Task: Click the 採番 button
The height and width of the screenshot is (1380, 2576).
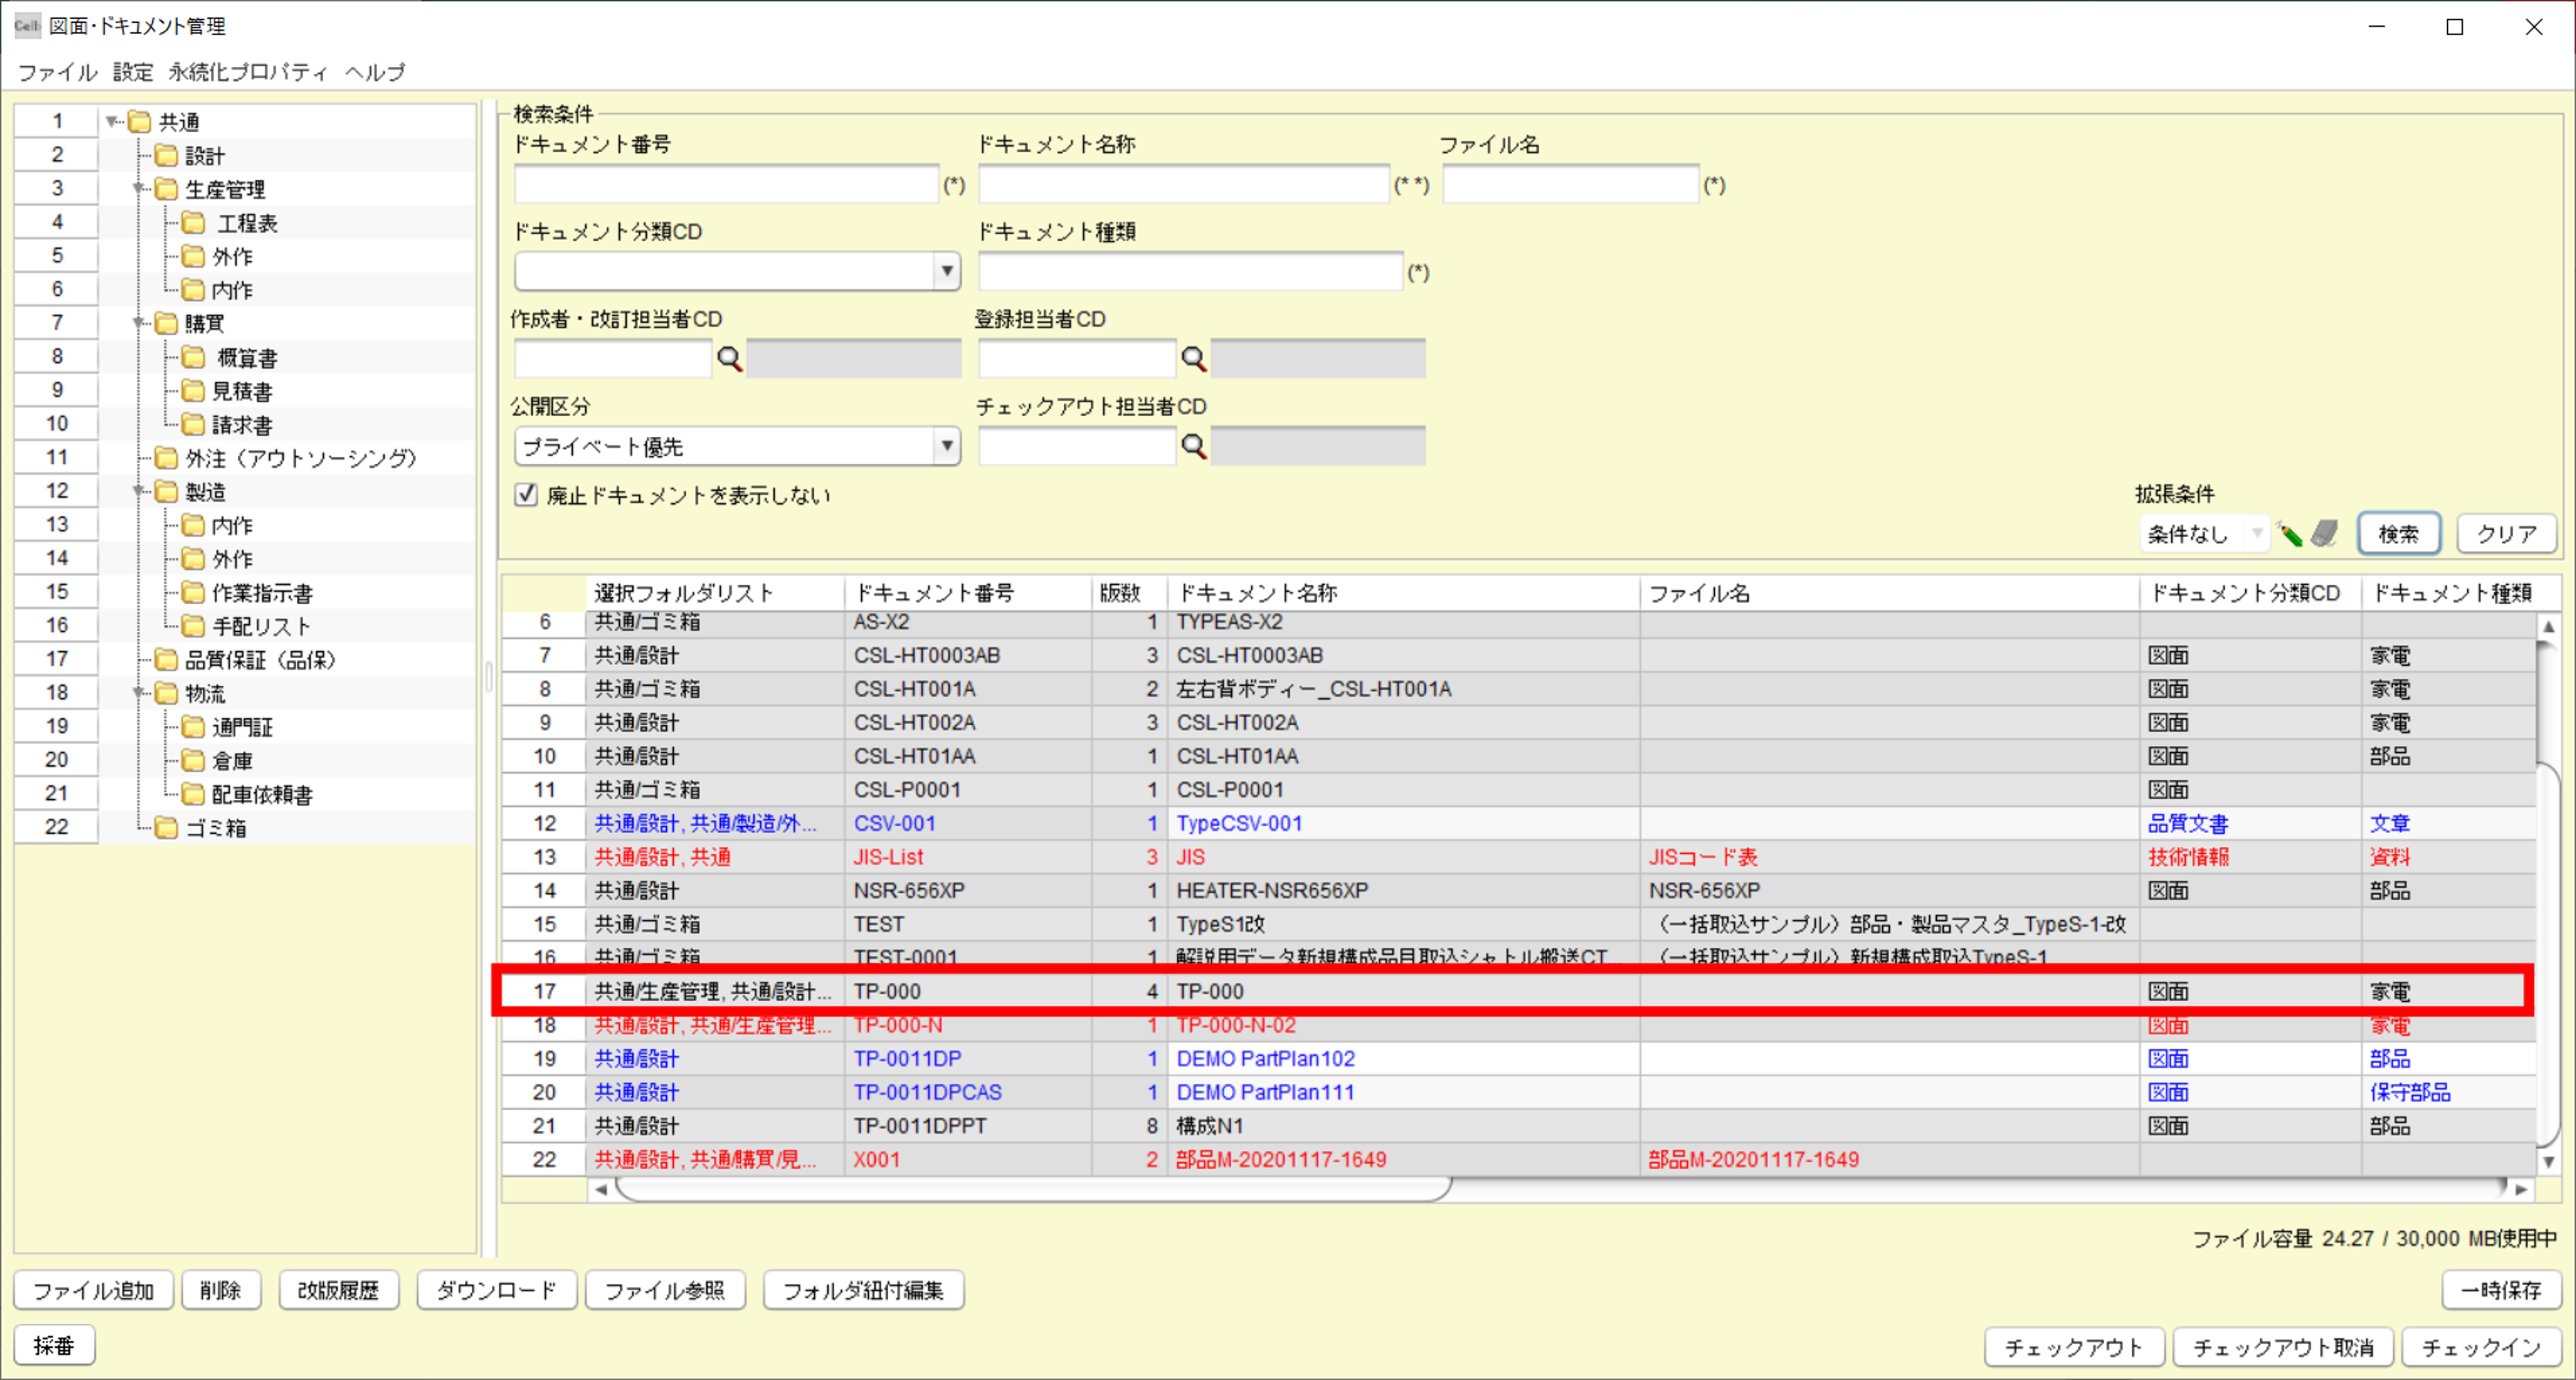Action: [x=54, y=1345]
